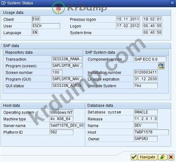Select the Client field showing 100
Image resolution: width=176 pixels, height=162 pixels.
[36, 19]
